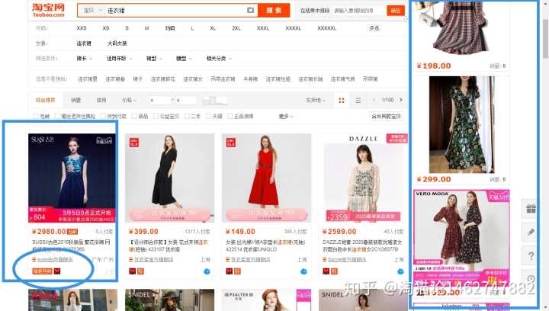
Task: Open the 发货地 location dropdown
Action: coord(316,100)
